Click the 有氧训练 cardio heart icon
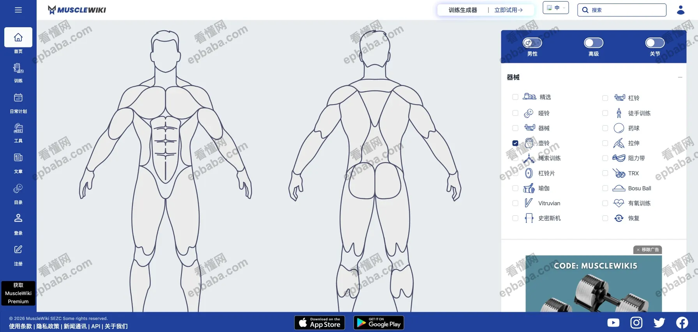 click(619, 203)
